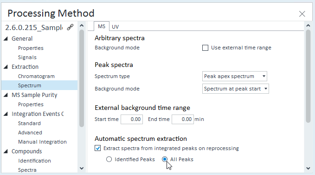This screenshot has width=315, height=175.
Task: Enable Use external time range checkbox
Action: pos(205,48)
